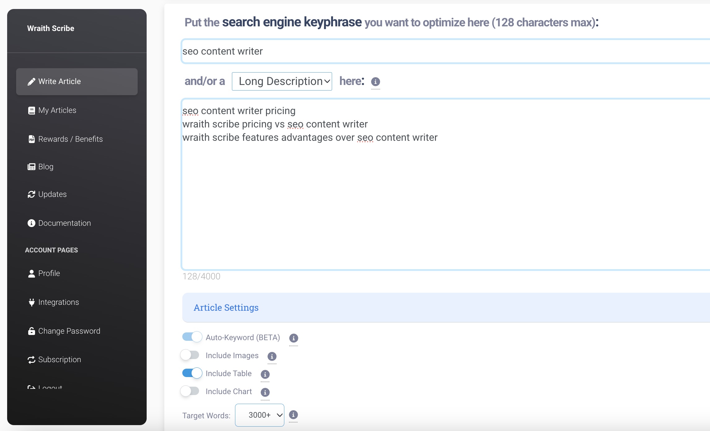Click inside the long description textarea
The width and height of the screenshot is (710, 431).
pyautogui.click(x=446, y=184)
